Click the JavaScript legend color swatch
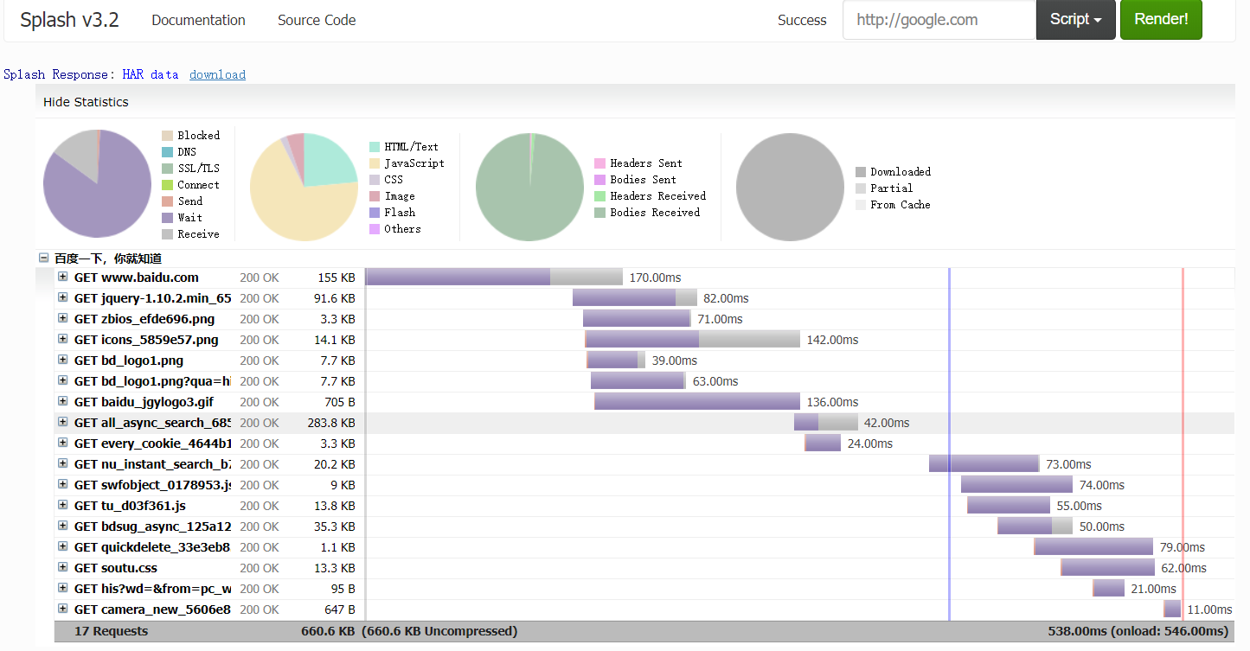The height and width of the screenshot is (651, 1250). tap(375, 163)
